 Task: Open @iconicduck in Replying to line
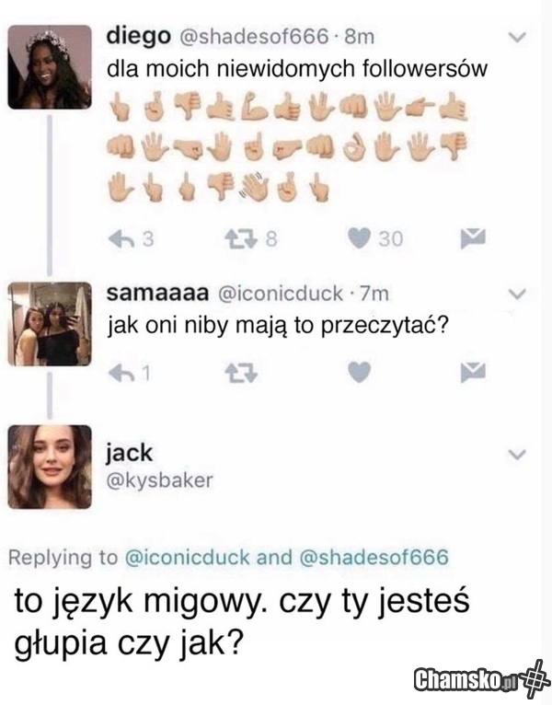[x=187, y=557]
